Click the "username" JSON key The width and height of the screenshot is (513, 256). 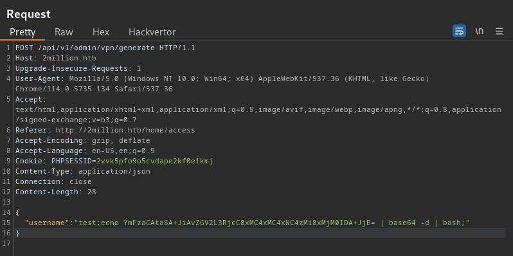pyautogui.click(x=47, y=223)
